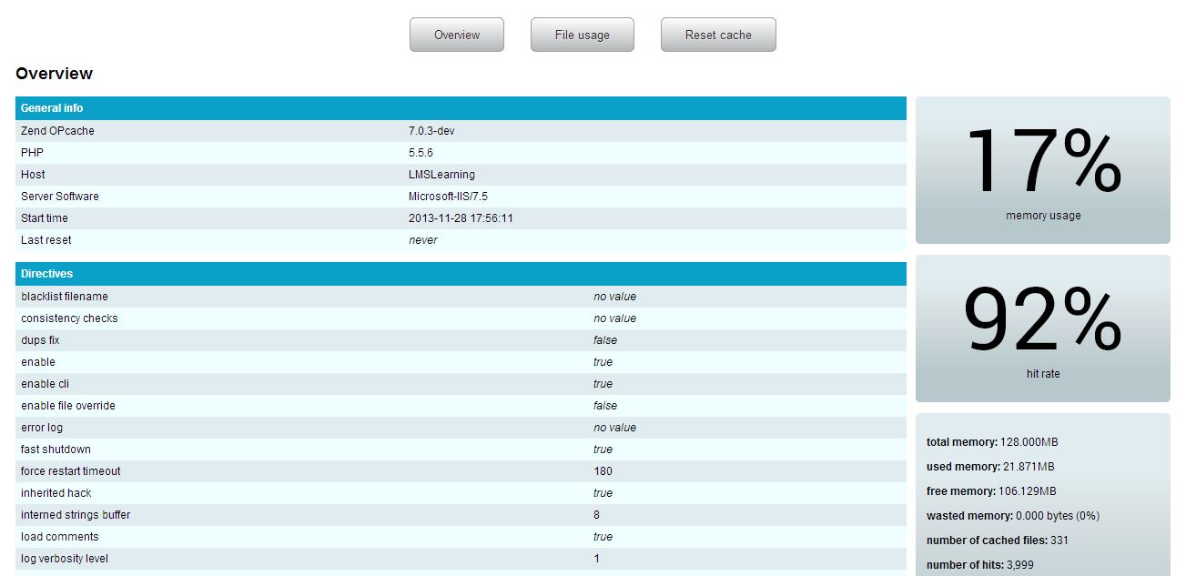1186x576 pixels.
Task: Click the Server Software label
Action: coord(60,197)
